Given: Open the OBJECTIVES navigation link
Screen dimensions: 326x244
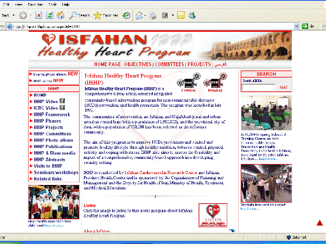Looking at the screenshot, I should [x=138, y=64].
